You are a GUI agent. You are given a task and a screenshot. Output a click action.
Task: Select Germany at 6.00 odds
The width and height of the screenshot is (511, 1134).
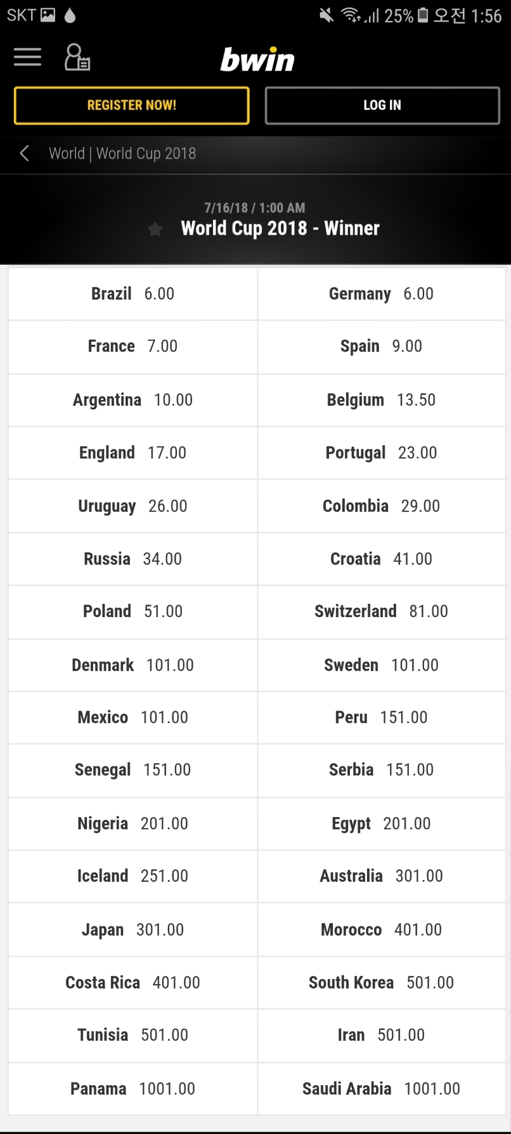click(x=382, y=294)
